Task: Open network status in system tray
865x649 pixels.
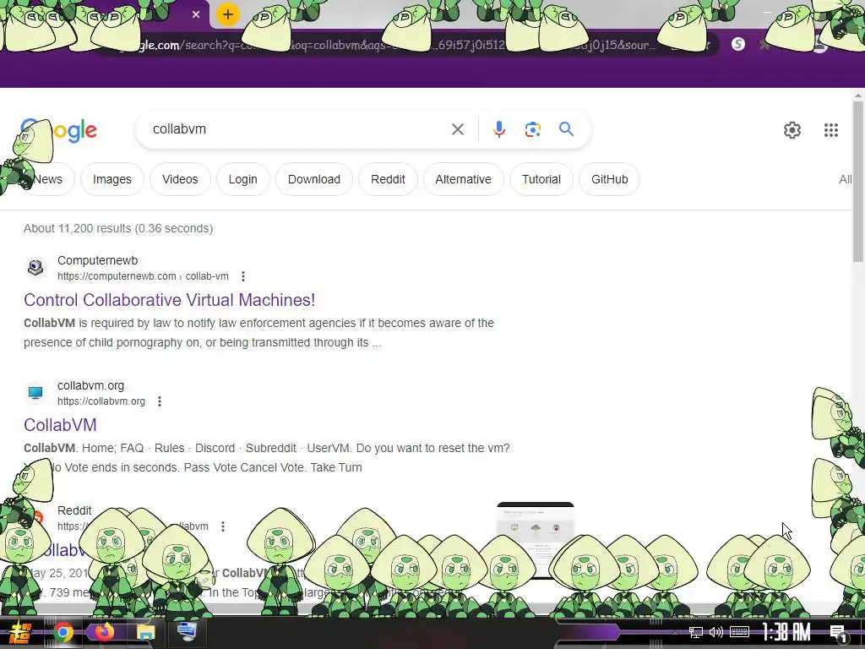Action: [x=696, y=632]
